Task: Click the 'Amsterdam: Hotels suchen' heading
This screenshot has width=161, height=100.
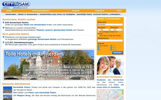Action: click(19, 19)
